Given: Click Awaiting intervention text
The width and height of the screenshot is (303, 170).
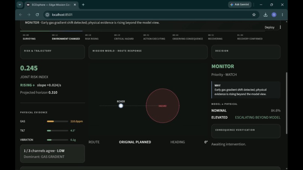Looking at the screenshot, I should point(229,144).
